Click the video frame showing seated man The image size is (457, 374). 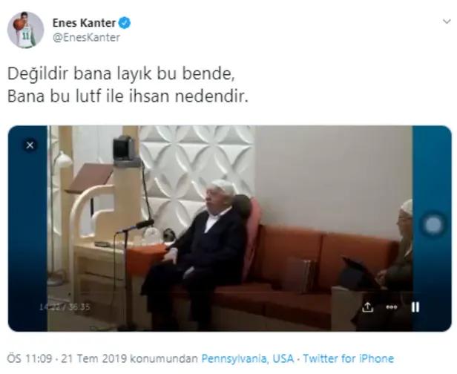click(230, 229)
